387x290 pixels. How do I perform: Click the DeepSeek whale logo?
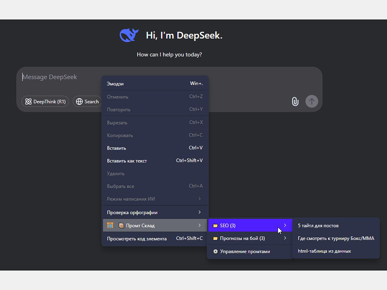129,35
